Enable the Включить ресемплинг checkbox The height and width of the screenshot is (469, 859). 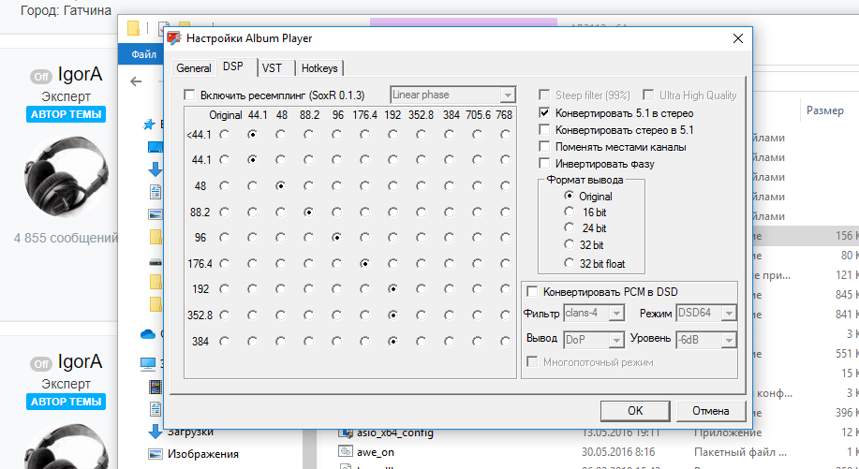click(189, 95)
